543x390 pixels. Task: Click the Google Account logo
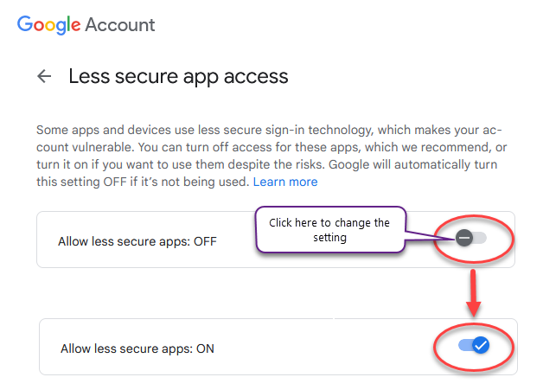[86, 24]
